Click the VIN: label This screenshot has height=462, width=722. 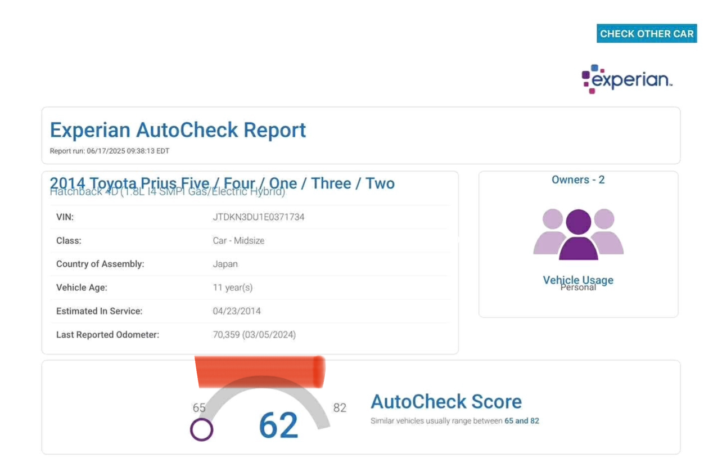pos(65,217)
